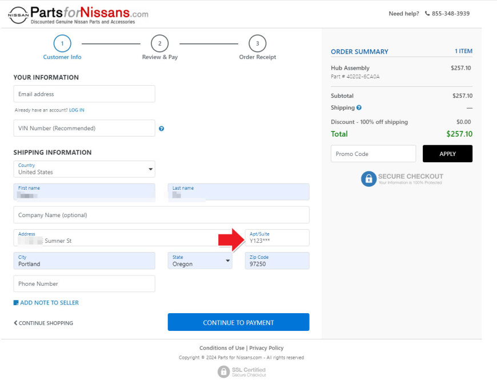Click the part number 40202-6CA0A
The width and height of the screenshot is (497, 384).
click(x=363, y=77)
